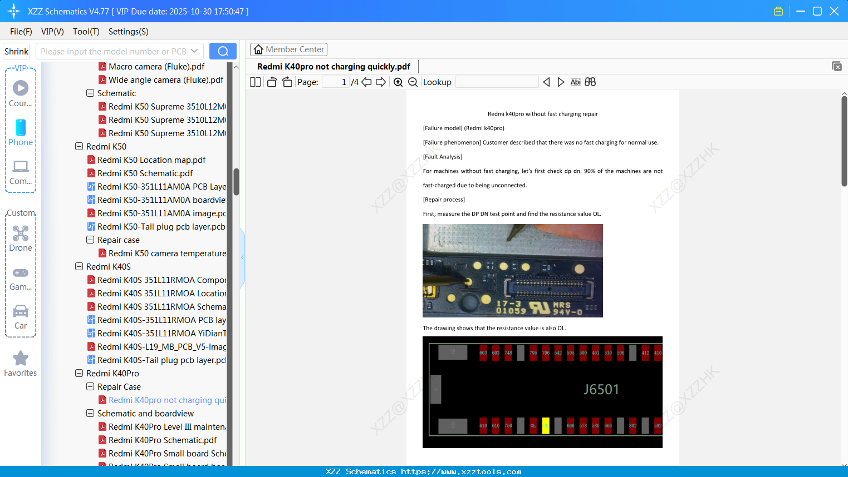Open the model number dropdown arrow
The width and height of the screenshot is (848, 477).
pyautogui.click(x=194, y=51)
